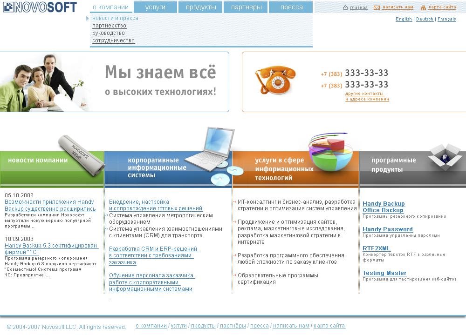The width and height of the screenshot is (466, 335).
Task: Open the "партнеры" navigation menu
Action: coord(246,7)
